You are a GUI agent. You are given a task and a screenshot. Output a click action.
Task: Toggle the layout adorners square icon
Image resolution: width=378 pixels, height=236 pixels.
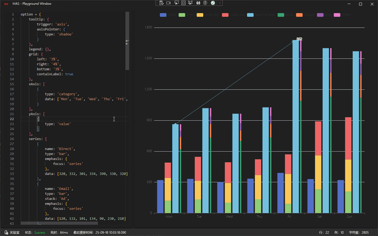(x=183, y=3)
